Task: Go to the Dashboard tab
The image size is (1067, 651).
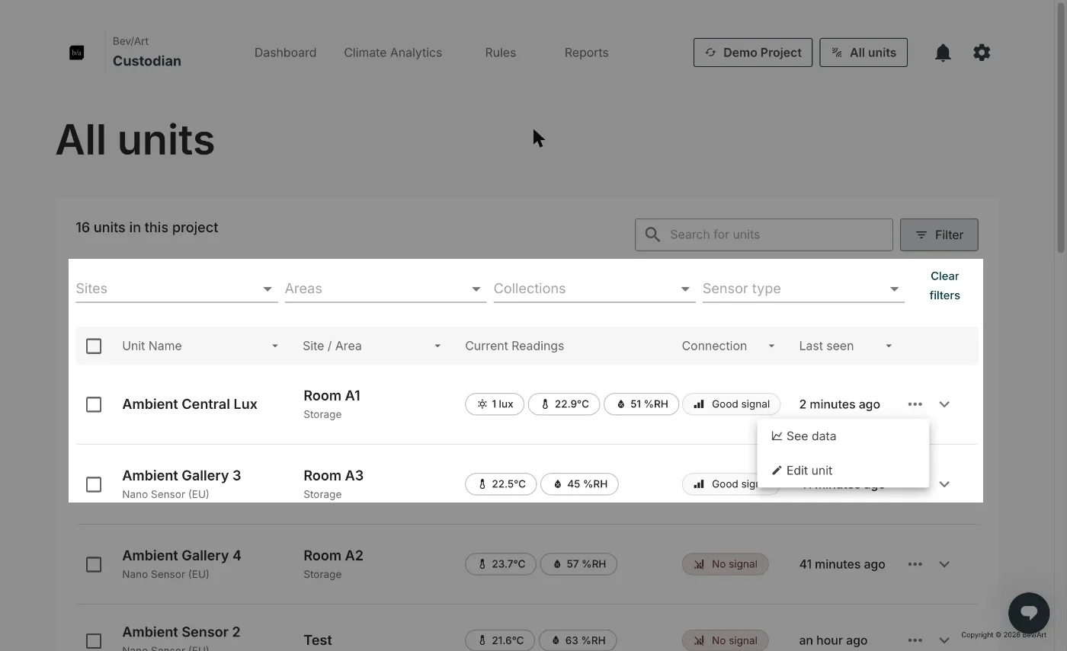Action: click(285, 53)
